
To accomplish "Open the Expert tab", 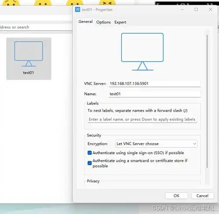I will (120, 22).
